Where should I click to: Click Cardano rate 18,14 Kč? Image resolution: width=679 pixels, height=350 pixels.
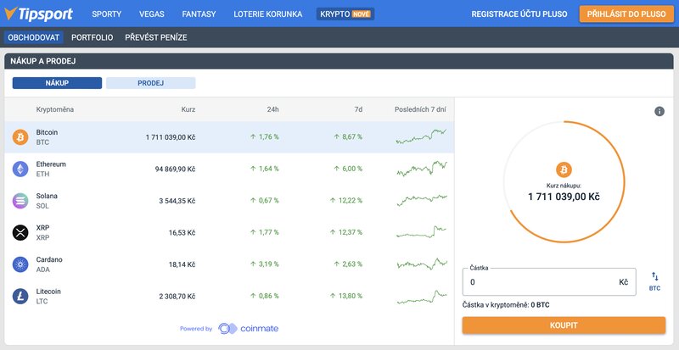click(x=182, y=264)
